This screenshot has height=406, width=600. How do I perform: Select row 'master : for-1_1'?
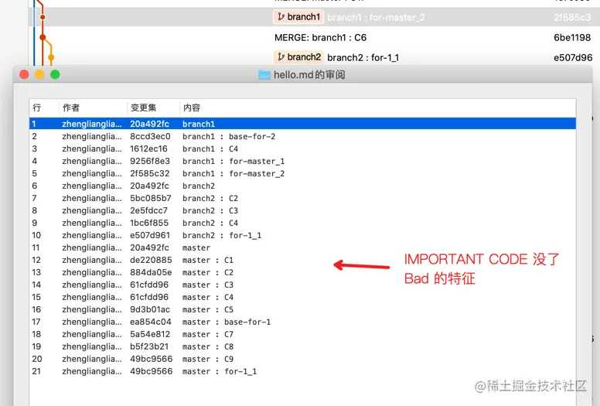tap(302, 371)
